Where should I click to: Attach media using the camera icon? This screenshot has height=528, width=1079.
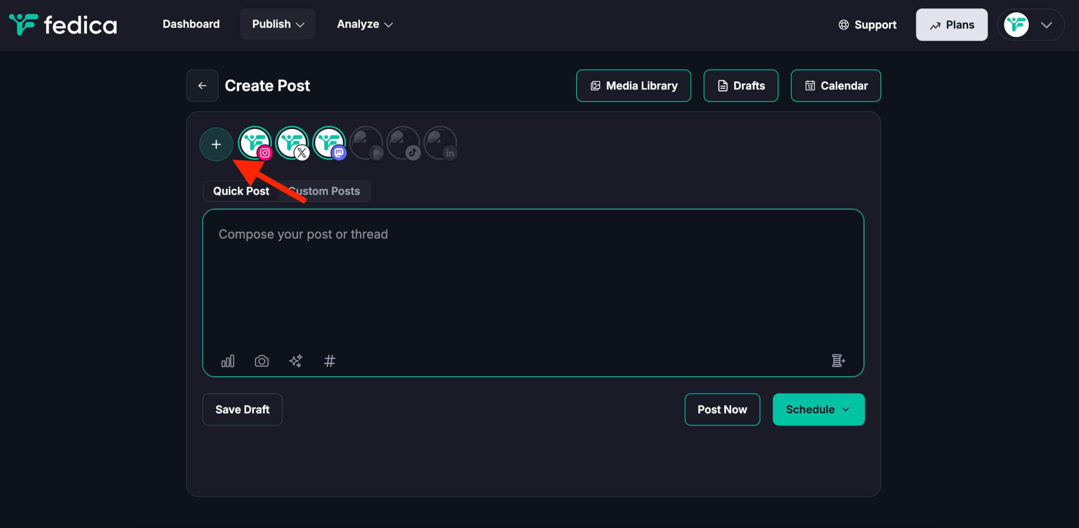(261, 361)
